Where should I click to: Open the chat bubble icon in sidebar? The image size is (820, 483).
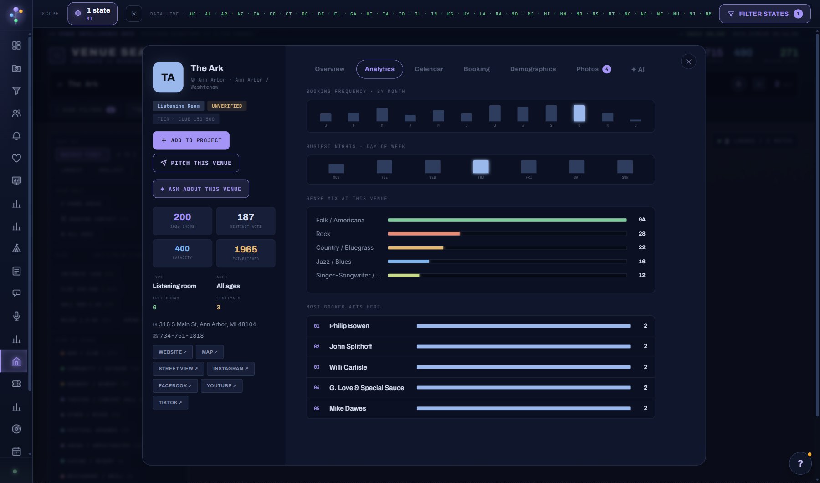[x=16, y=293]
